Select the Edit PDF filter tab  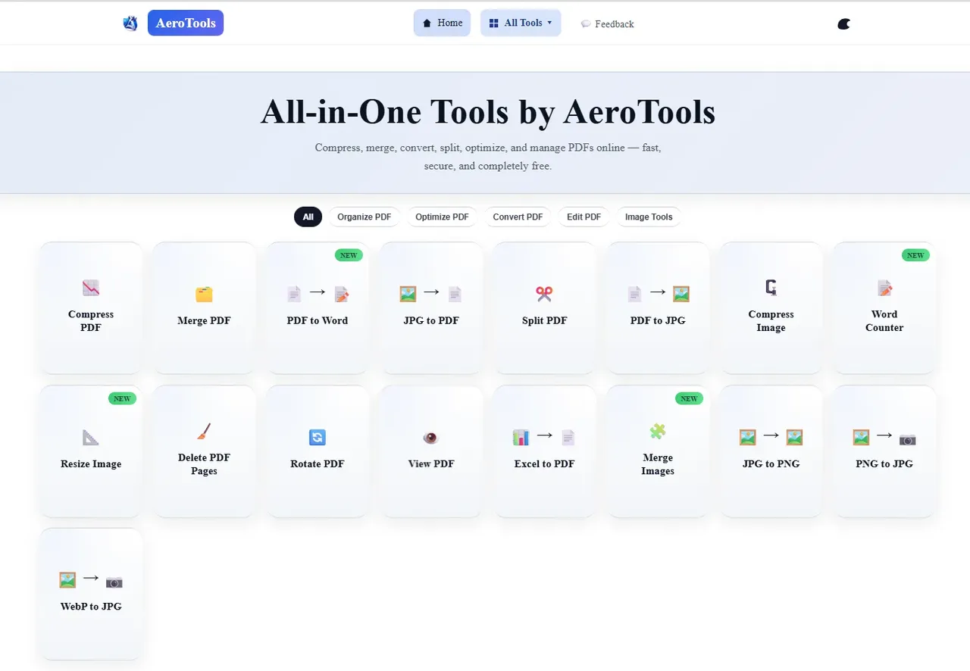584,217
